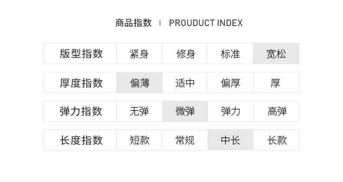The width and height of the screenshot is (343, 182).
Task: Select 适中 thickness cell
Action: pyautogui.click(x=185, y=83)
